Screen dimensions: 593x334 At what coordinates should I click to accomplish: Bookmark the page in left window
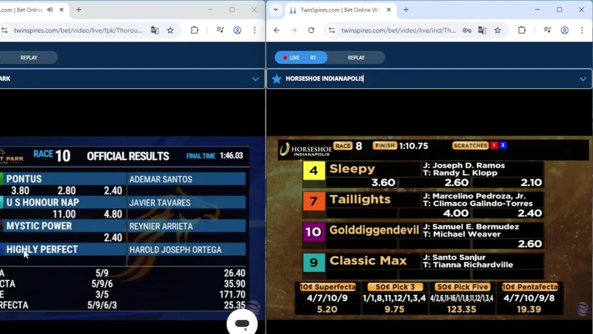click(x=170, y=30)
